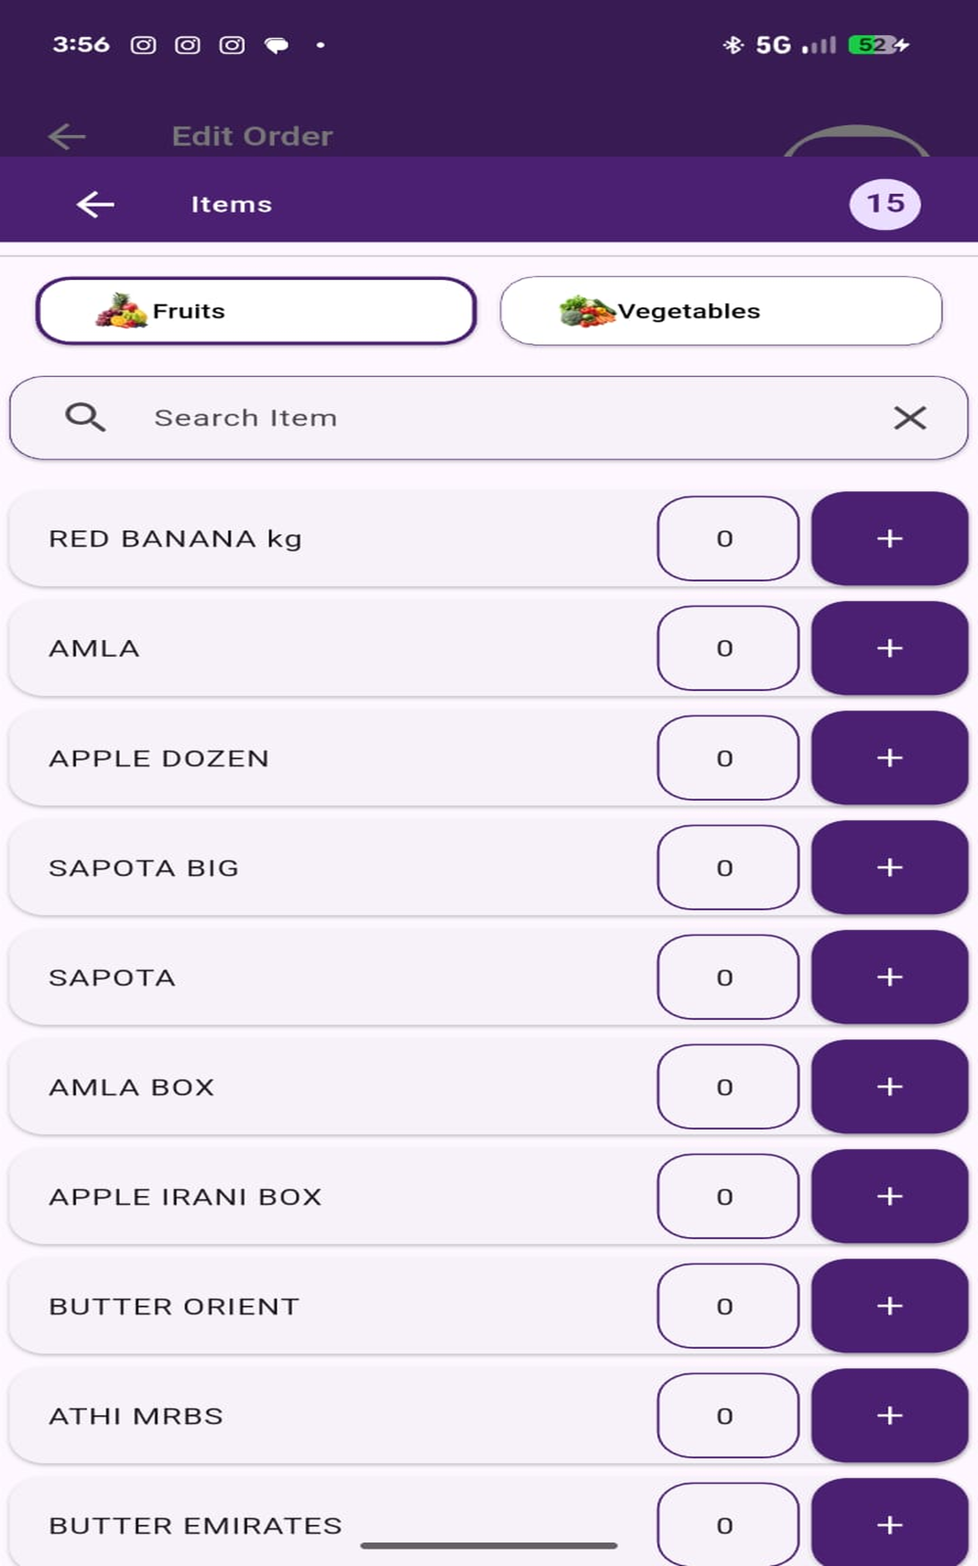Viewport: 978px width, 1566px height.
Task: Click the BUTTER ORIENT quantity box
Action: (x=727, y=1306)
